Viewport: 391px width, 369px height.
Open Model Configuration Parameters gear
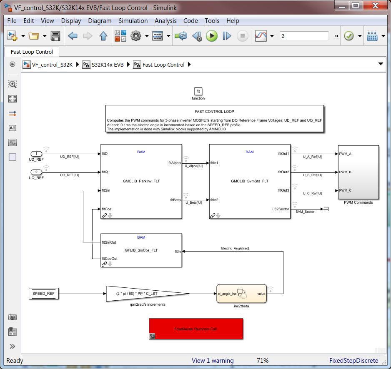click(136, 36)
